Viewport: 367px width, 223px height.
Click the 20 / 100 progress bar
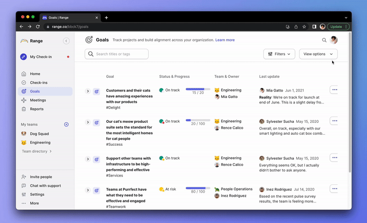pyautogui.click(x=198, y=120)
